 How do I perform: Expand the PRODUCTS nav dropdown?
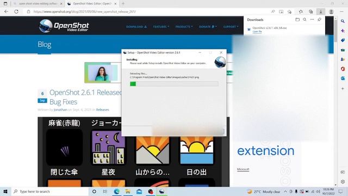184,27
